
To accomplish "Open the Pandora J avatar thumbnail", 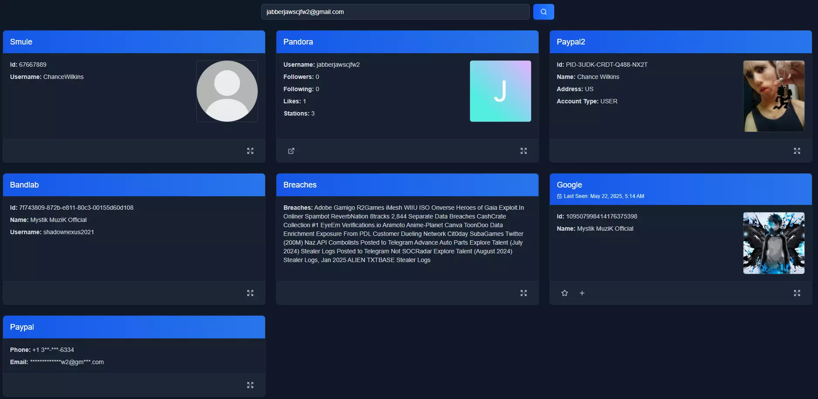I will click(x=501, y=91).
